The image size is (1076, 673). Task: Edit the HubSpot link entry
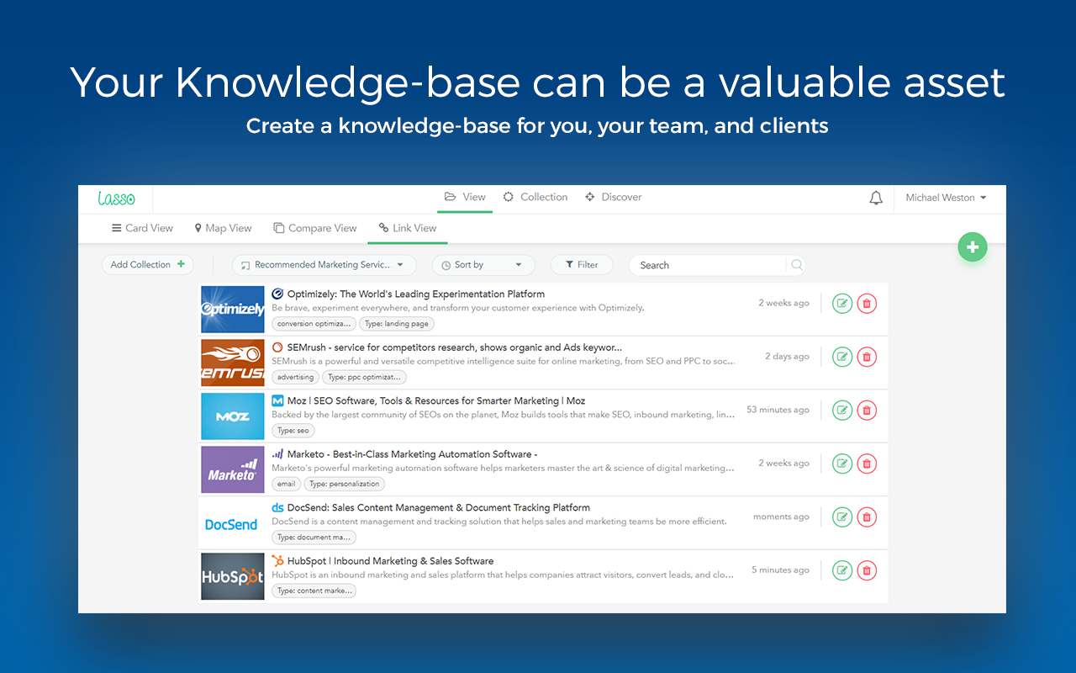pyautogui.click(x=842, y=570)
